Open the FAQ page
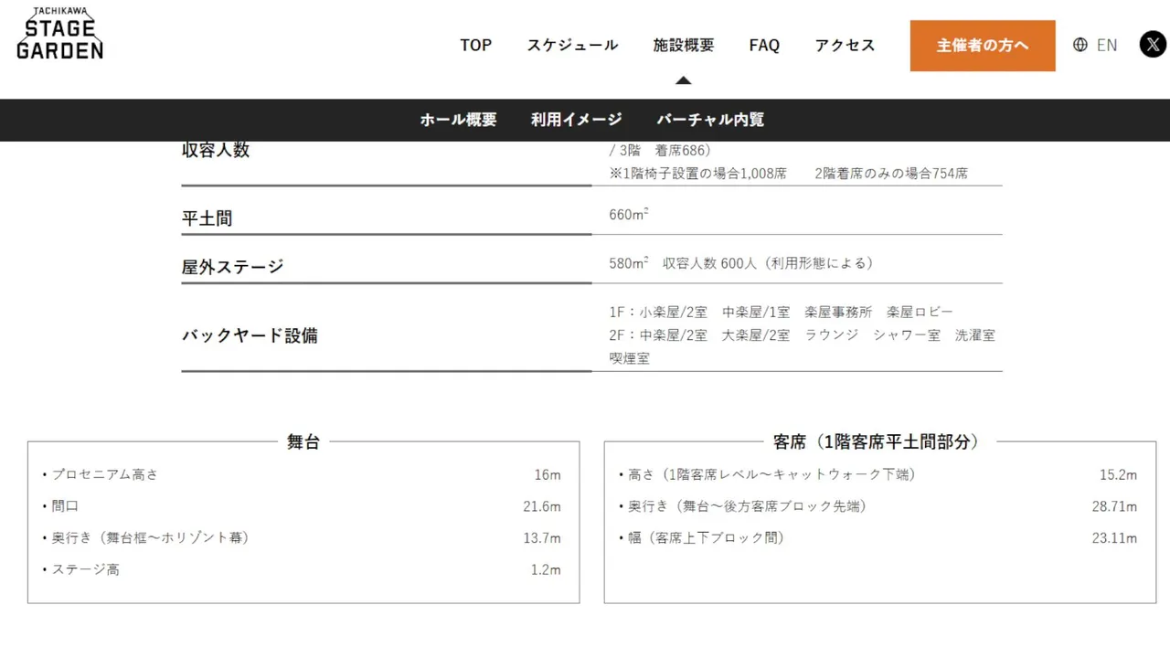 764,45
